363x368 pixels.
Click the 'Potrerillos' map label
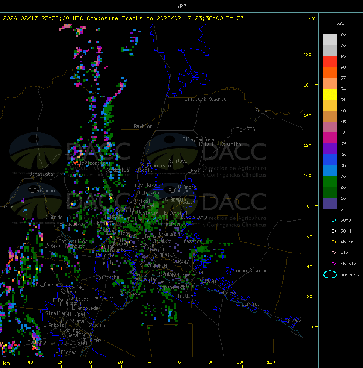click(x=73, y=241)
